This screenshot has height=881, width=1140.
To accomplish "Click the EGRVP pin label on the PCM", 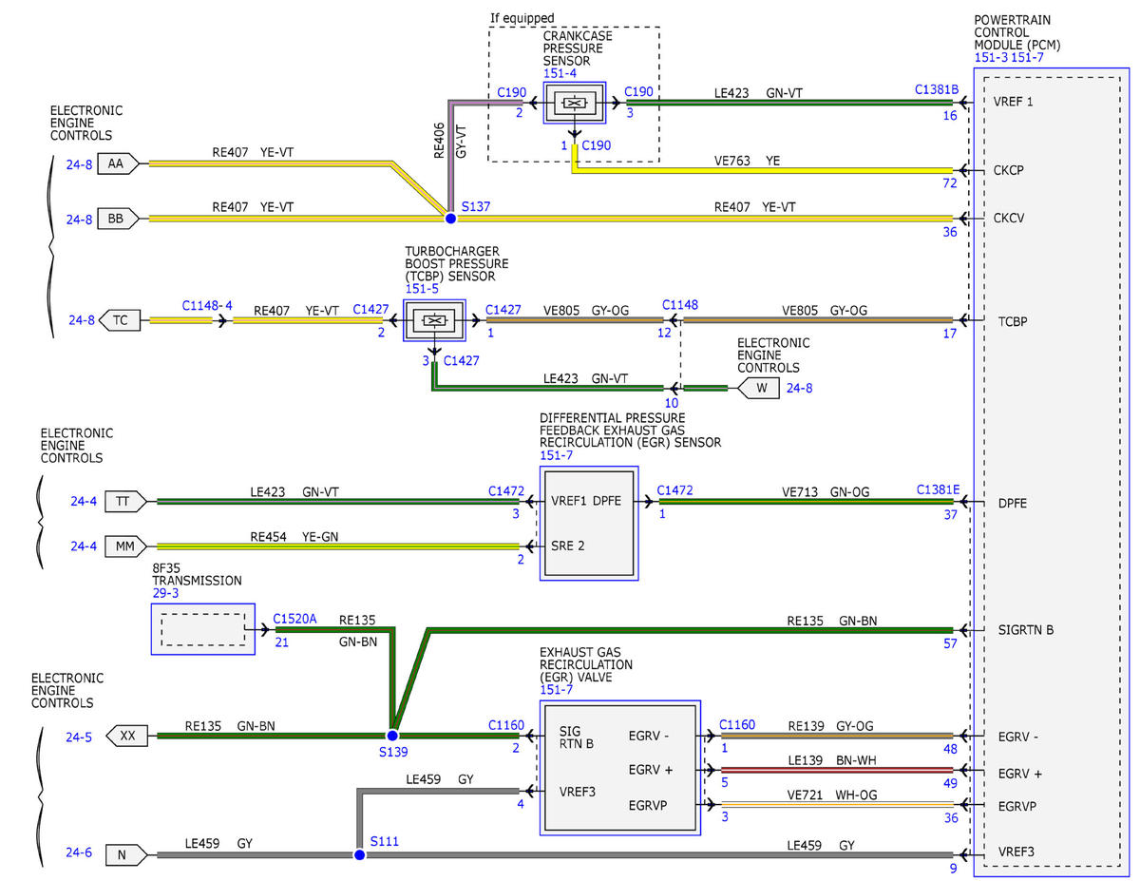I will coord(1017,806).
